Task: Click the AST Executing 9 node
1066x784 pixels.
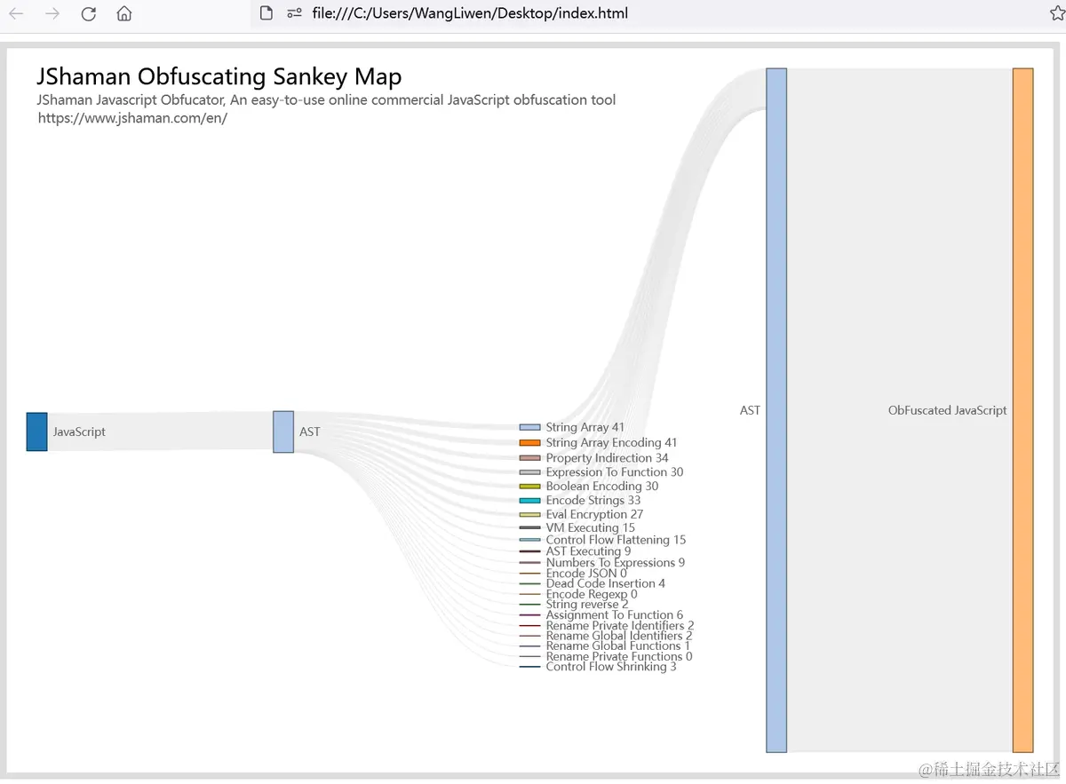Action: click(529, 551)
